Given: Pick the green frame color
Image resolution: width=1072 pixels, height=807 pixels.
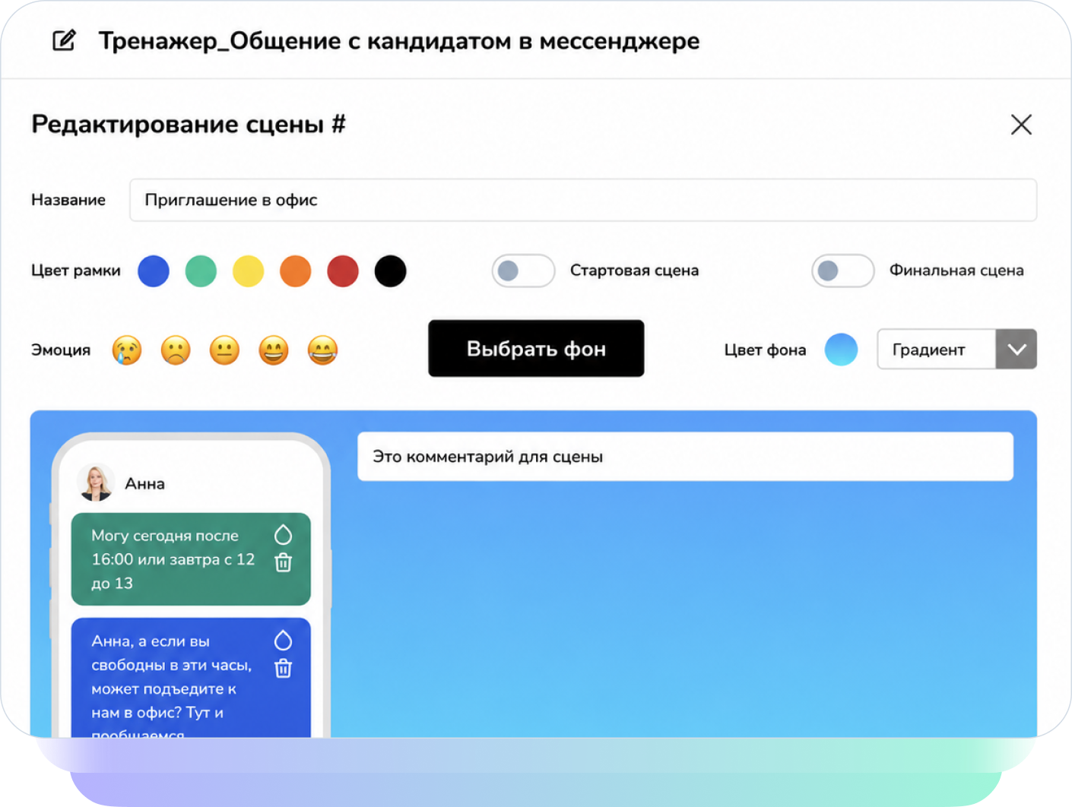Looking at the screenshot, I should point(201,271).
